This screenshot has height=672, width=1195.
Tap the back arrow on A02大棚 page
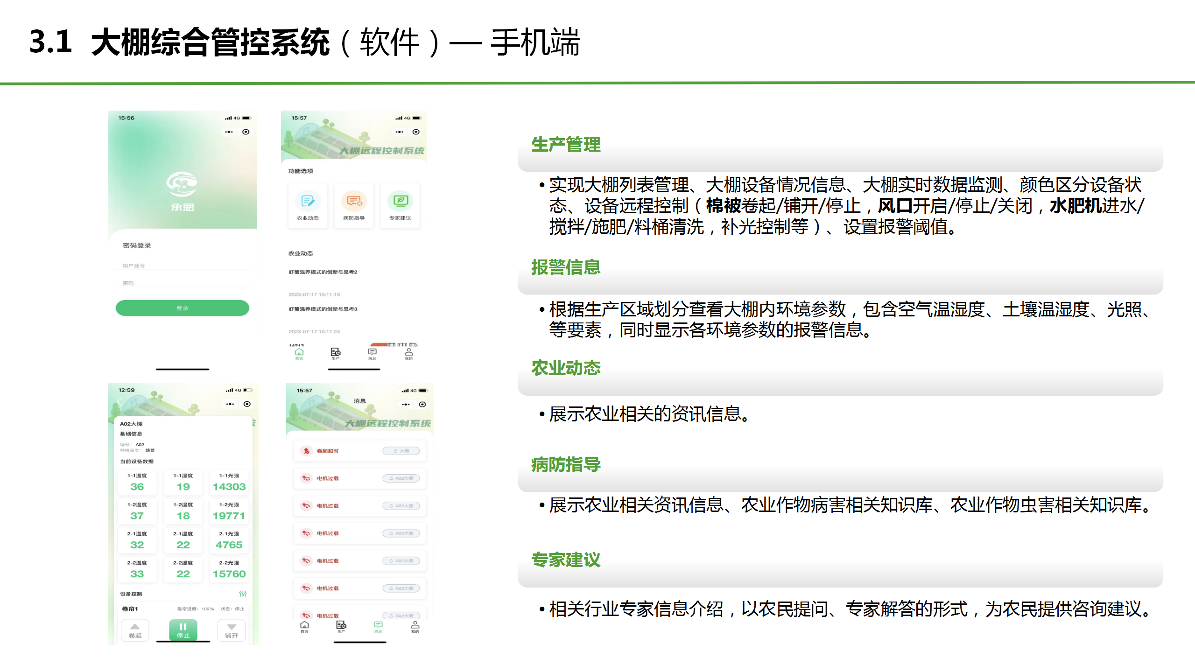(120, 403)
